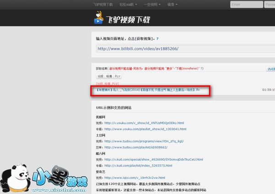Click the 爱奇艺 section label
Screen dimensions: 275x194
pyautogui.click(x=100, y=172)
